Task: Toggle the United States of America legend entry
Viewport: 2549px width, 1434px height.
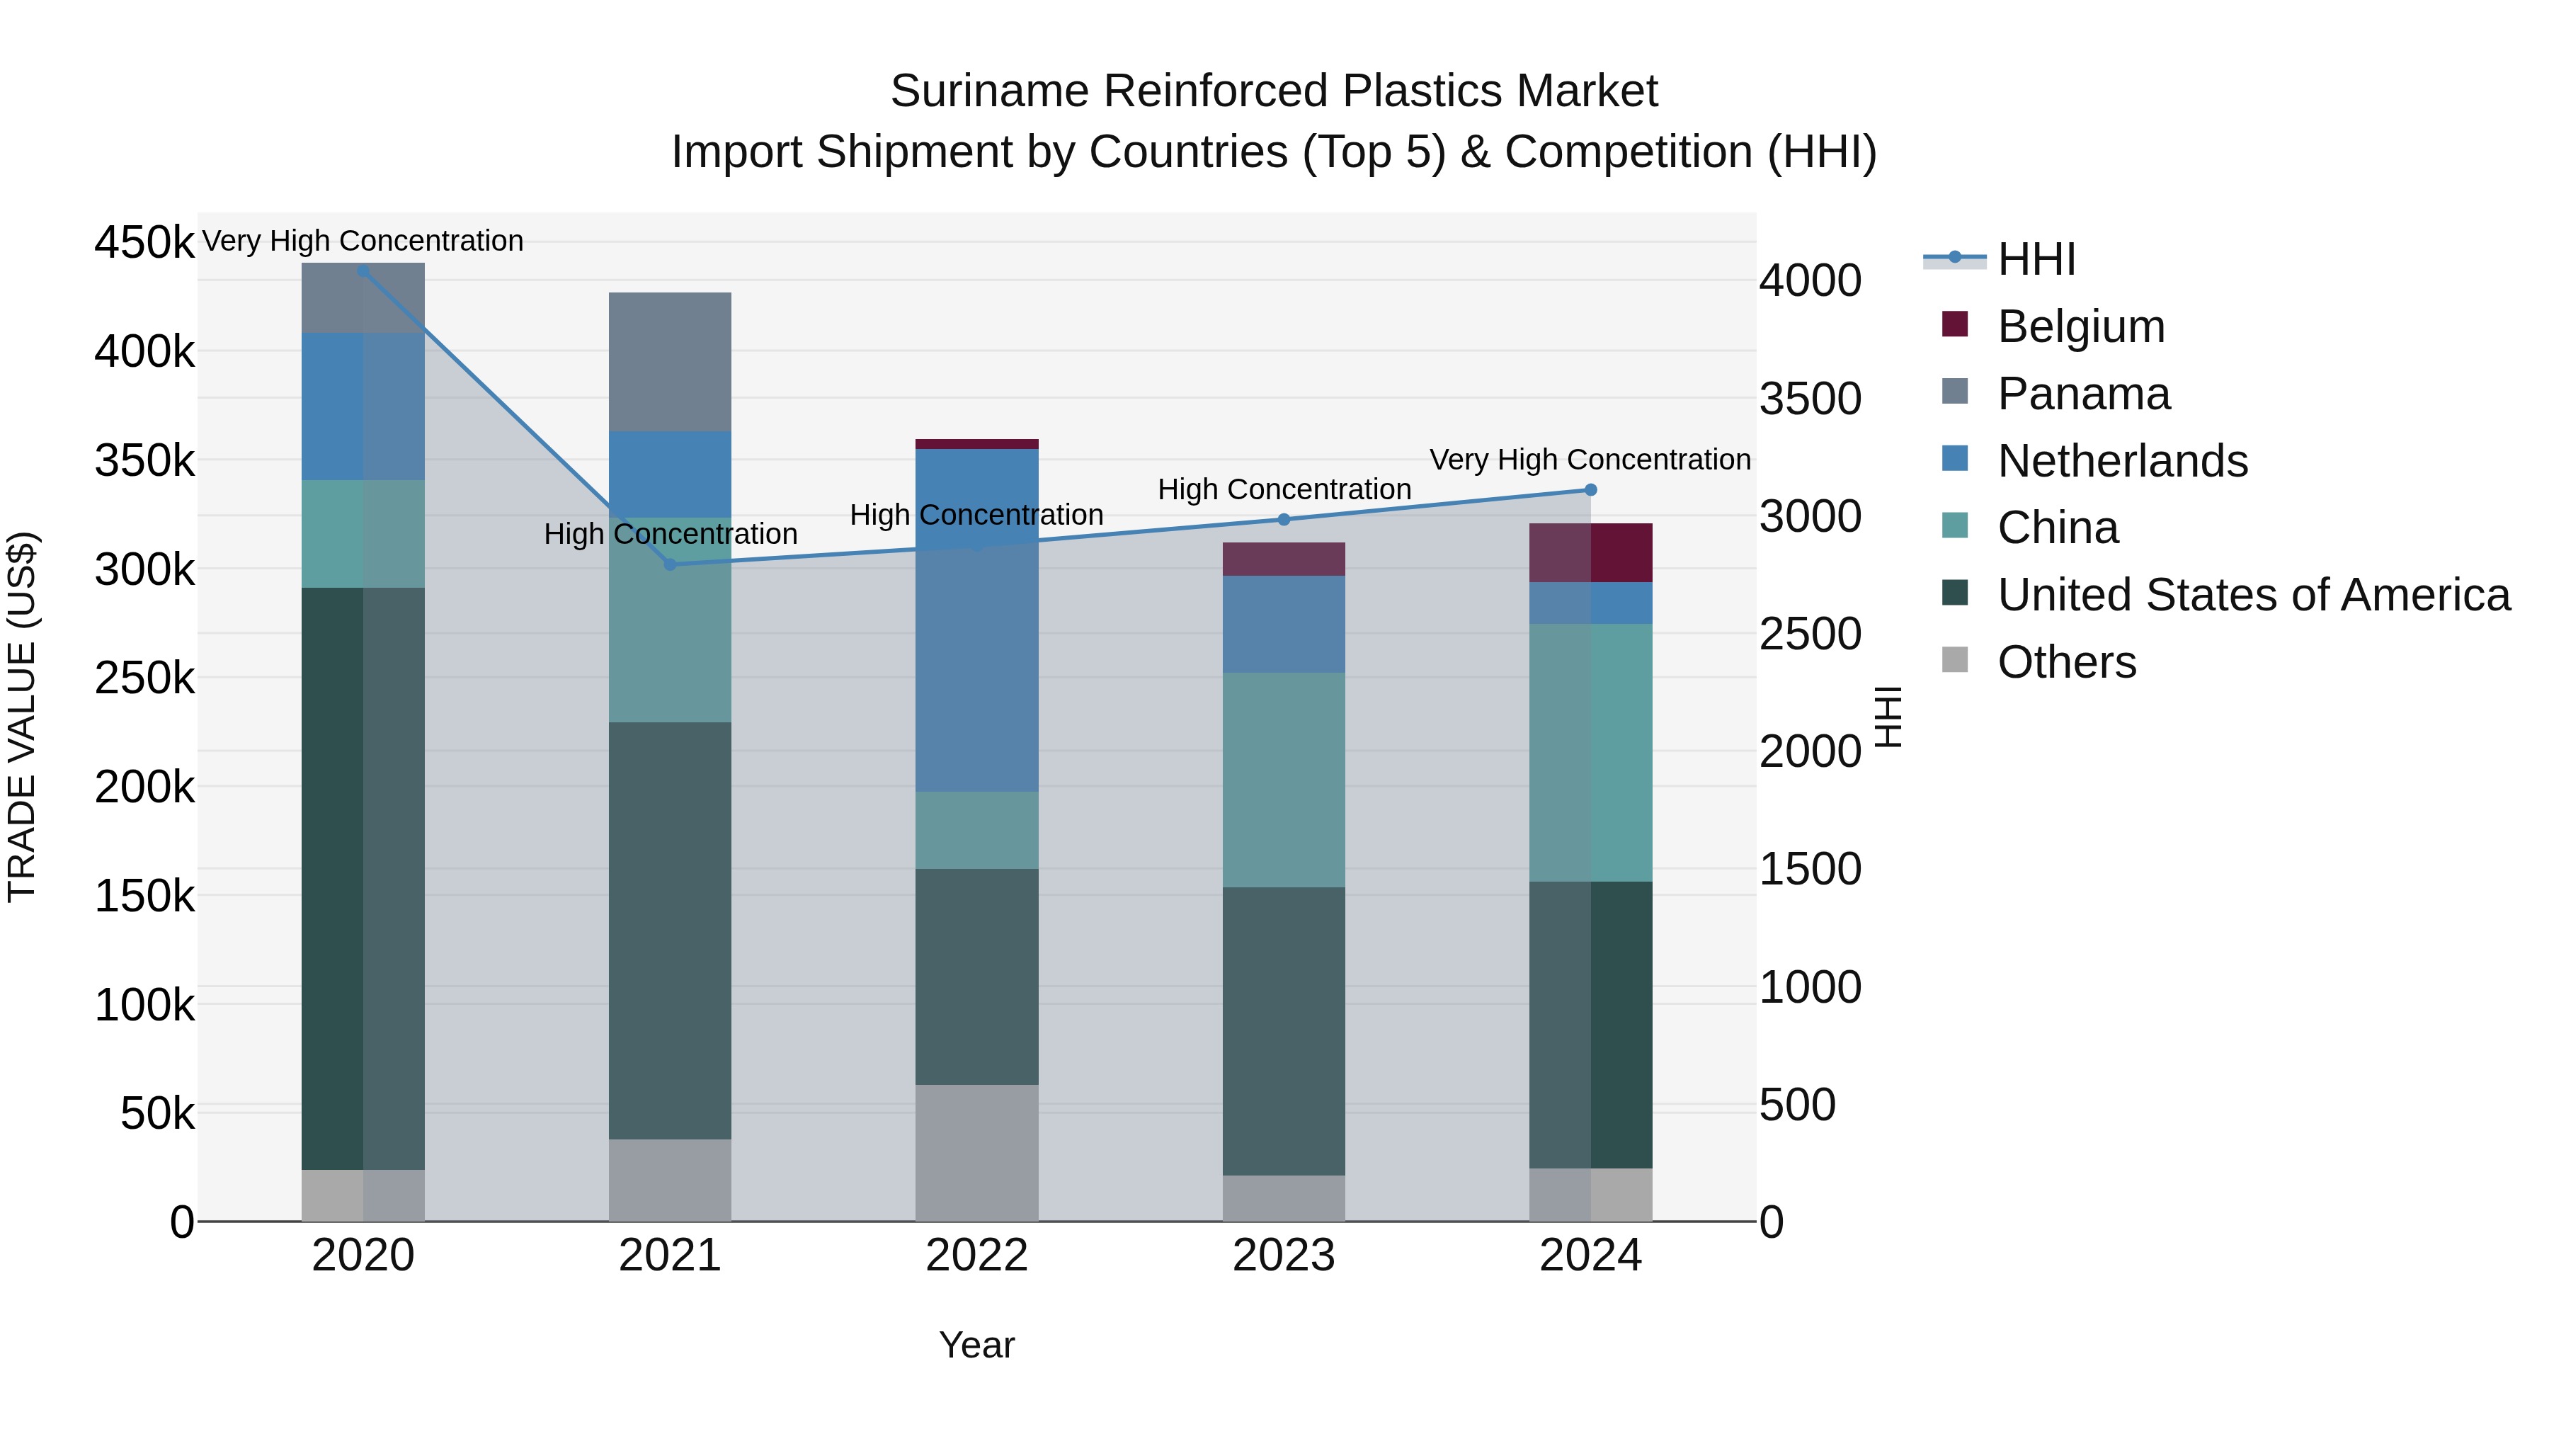Action: pyautogui.click(x=2225, y=595)
